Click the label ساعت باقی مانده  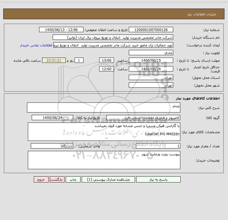coord(27,61)
